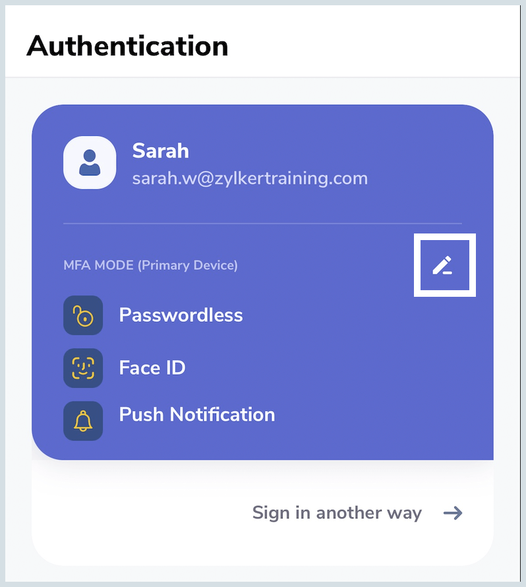Select the Face ID mode label
526x587 pixels.
tap(152, 367)
